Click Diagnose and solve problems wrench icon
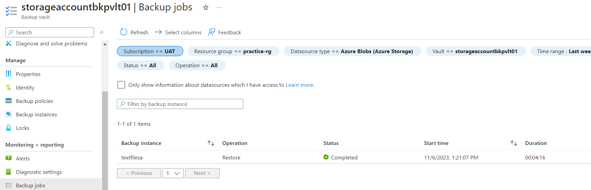 pyautogui.click(x=9, y=43)
